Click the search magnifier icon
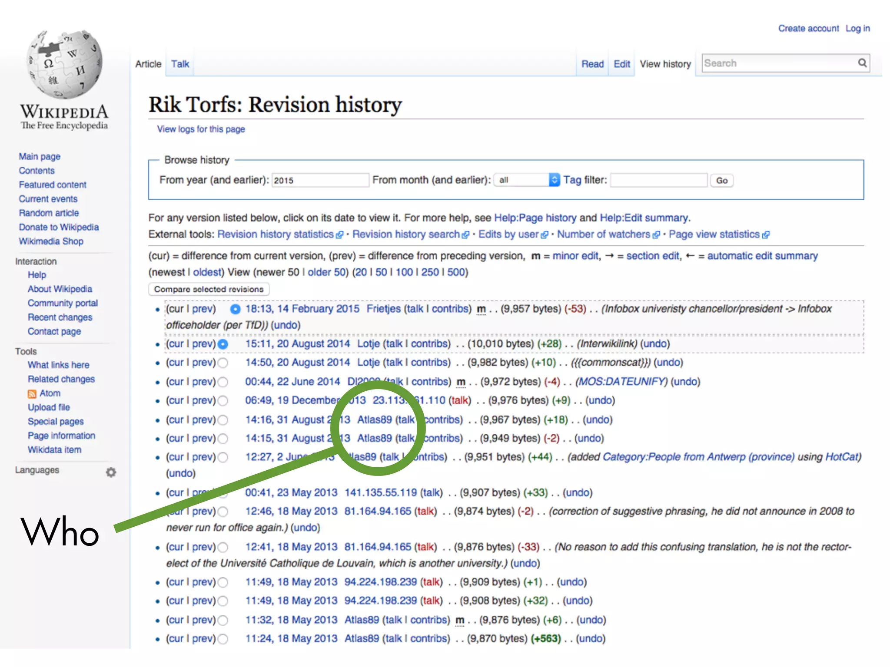Image resolution: width=890 pixels, height=667 pixels. pyautogui.click(x=862, y=63)
